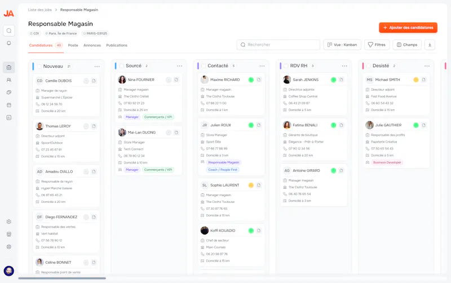Screen dimensions: 451x283
Task: Open the Filtres panel
Action: pyautogui.click(x=377, y=45)
